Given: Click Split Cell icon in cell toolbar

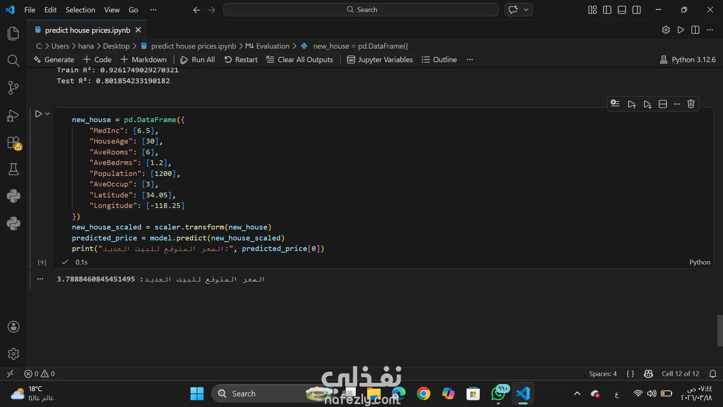Looking at the screenshot, I should click(663, 104).
